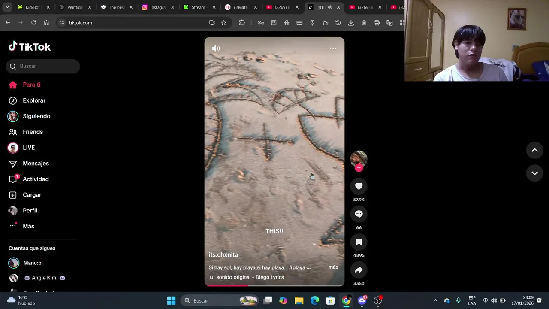Screen dimensions: 549x309
Task: Go to previous video with up chevron
Action: 534,150
